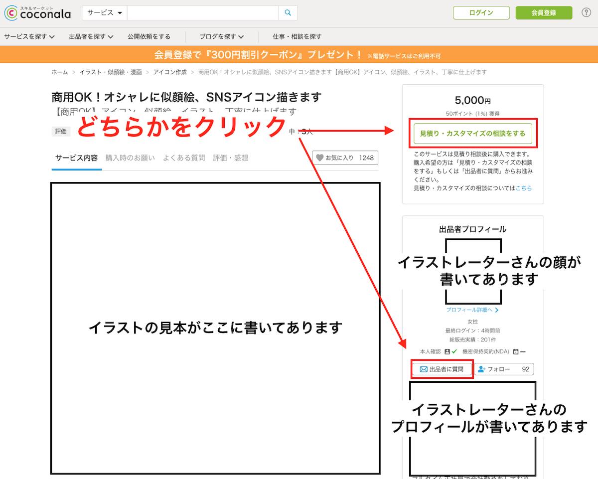
Task: Expand the ブログを探す menu
Action: click(222, 36)
